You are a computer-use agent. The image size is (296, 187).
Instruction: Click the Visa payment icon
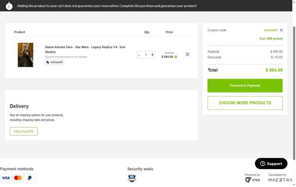click(x=6, y=178)
